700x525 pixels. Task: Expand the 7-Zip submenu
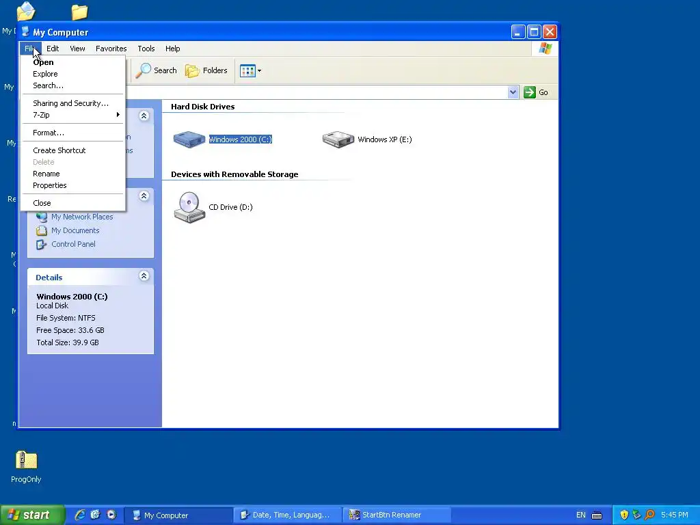point(72,115)
